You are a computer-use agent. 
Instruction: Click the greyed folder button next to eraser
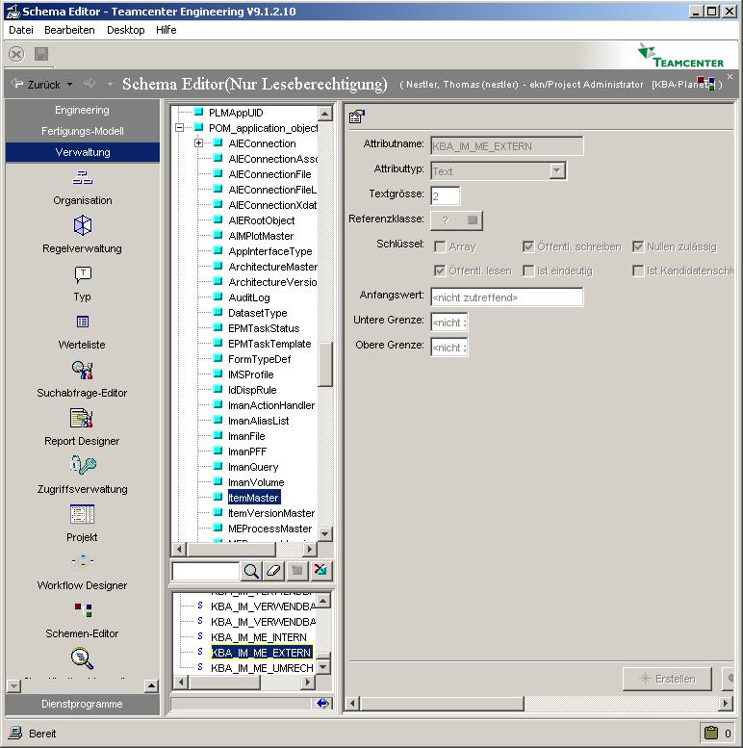pos(297,571)
